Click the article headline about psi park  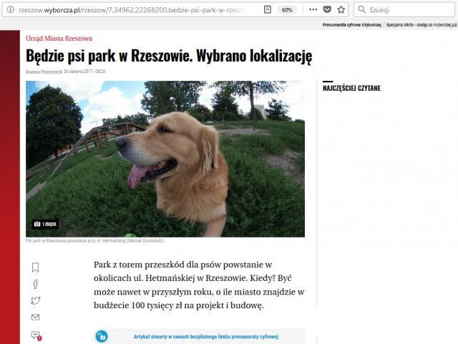[169, 56]
